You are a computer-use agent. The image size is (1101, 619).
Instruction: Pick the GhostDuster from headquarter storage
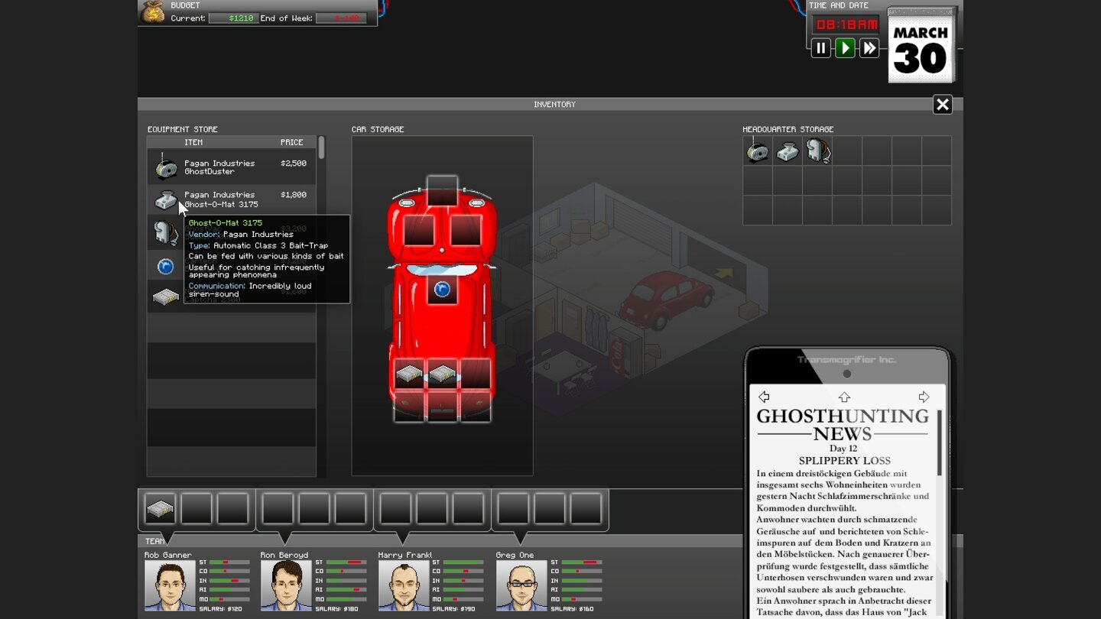click(x=758, y=151)
